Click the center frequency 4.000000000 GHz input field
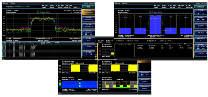Image resolution: width=208 pixels, height=97 pixels. (x=26, y=6)
